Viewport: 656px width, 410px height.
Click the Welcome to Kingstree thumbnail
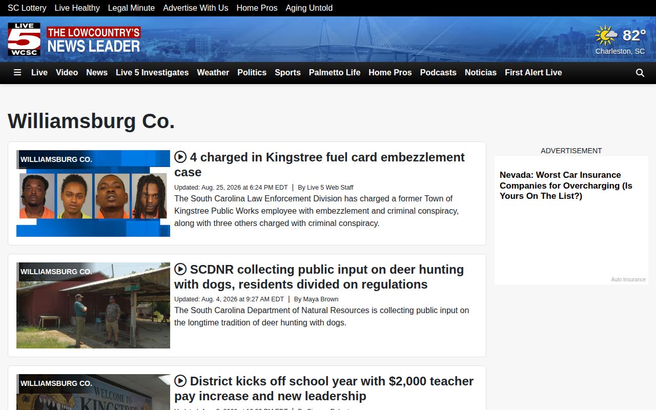tap(93, 392)
